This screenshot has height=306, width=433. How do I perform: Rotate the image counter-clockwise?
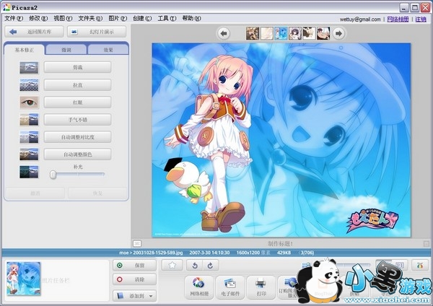click(193, 266)
